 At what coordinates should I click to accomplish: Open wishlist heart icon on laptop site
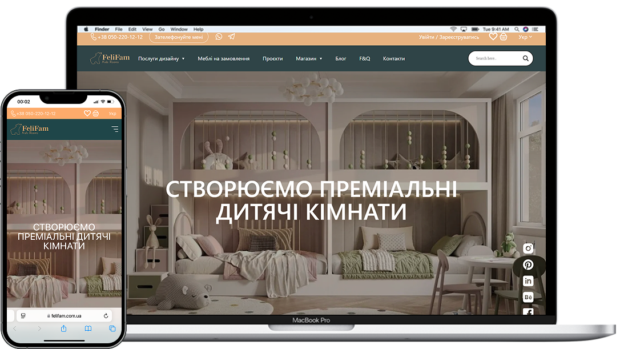click(493, 37)
